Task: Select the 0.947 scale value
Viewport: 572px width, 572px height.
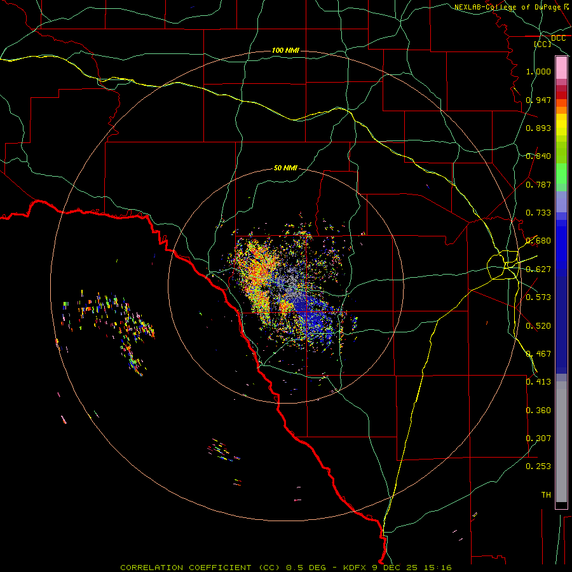Action: point(538,100)
